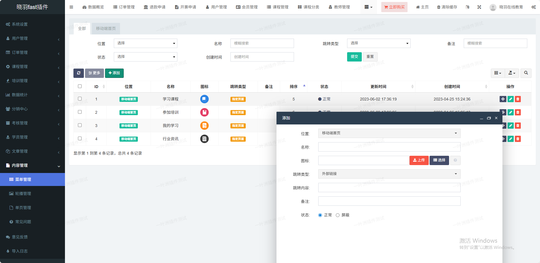Expand the 状态 filter dropdown
The image size is (540, 263).
pyautogui.click(x=145, y=57)
